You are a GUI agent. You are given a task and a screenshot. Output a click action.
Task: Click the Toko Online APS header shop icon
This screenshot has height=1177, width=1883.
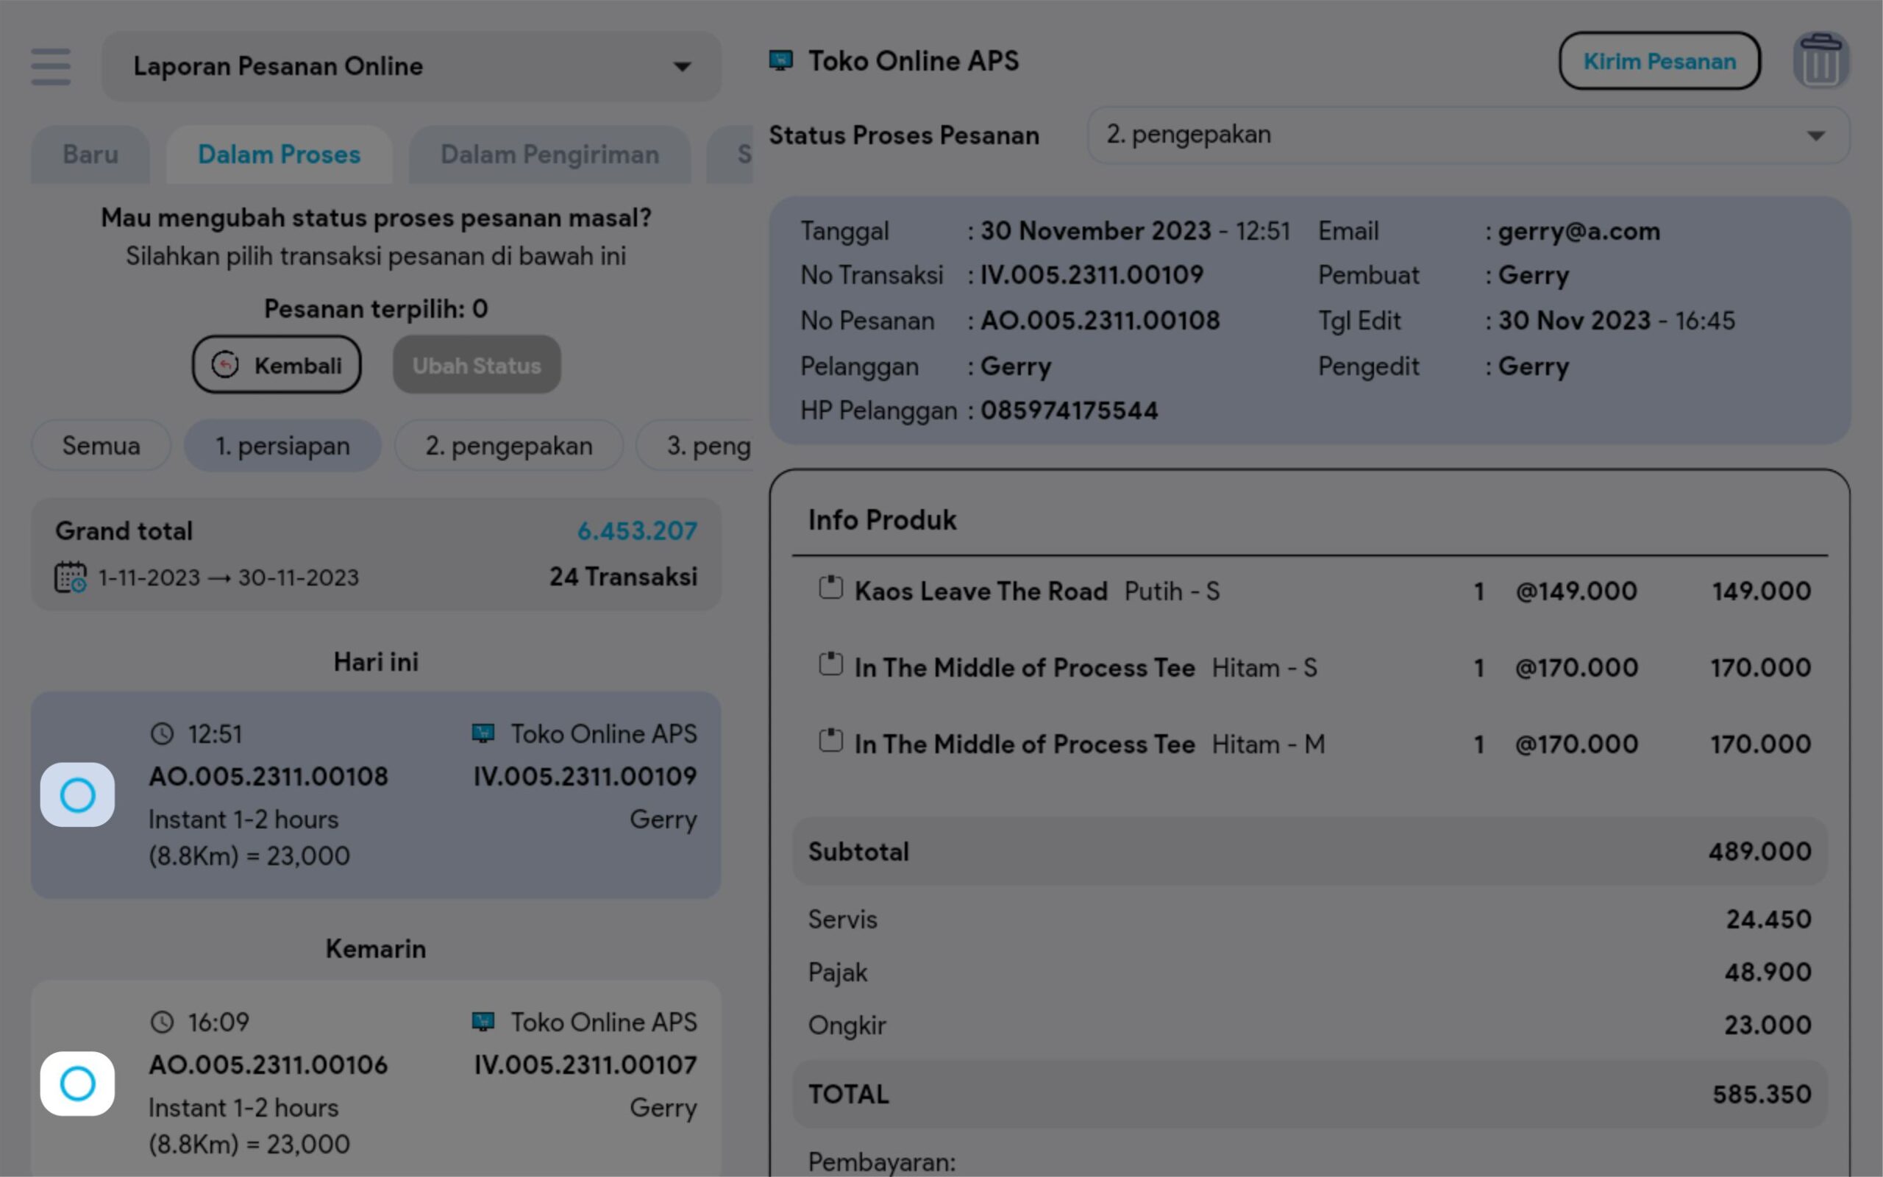click(x=780, y=61)
